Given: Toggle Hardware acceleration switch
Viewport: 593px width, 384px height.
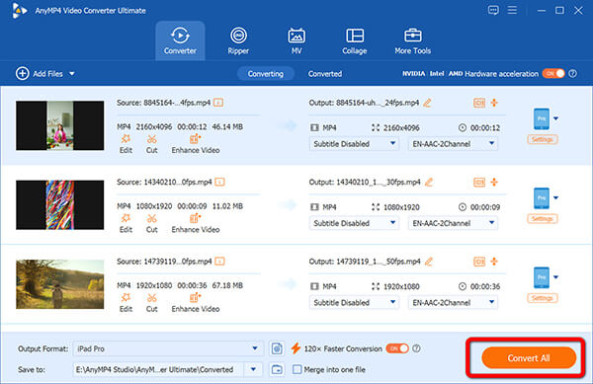Looking at the screenshot, I should (553, 74).
